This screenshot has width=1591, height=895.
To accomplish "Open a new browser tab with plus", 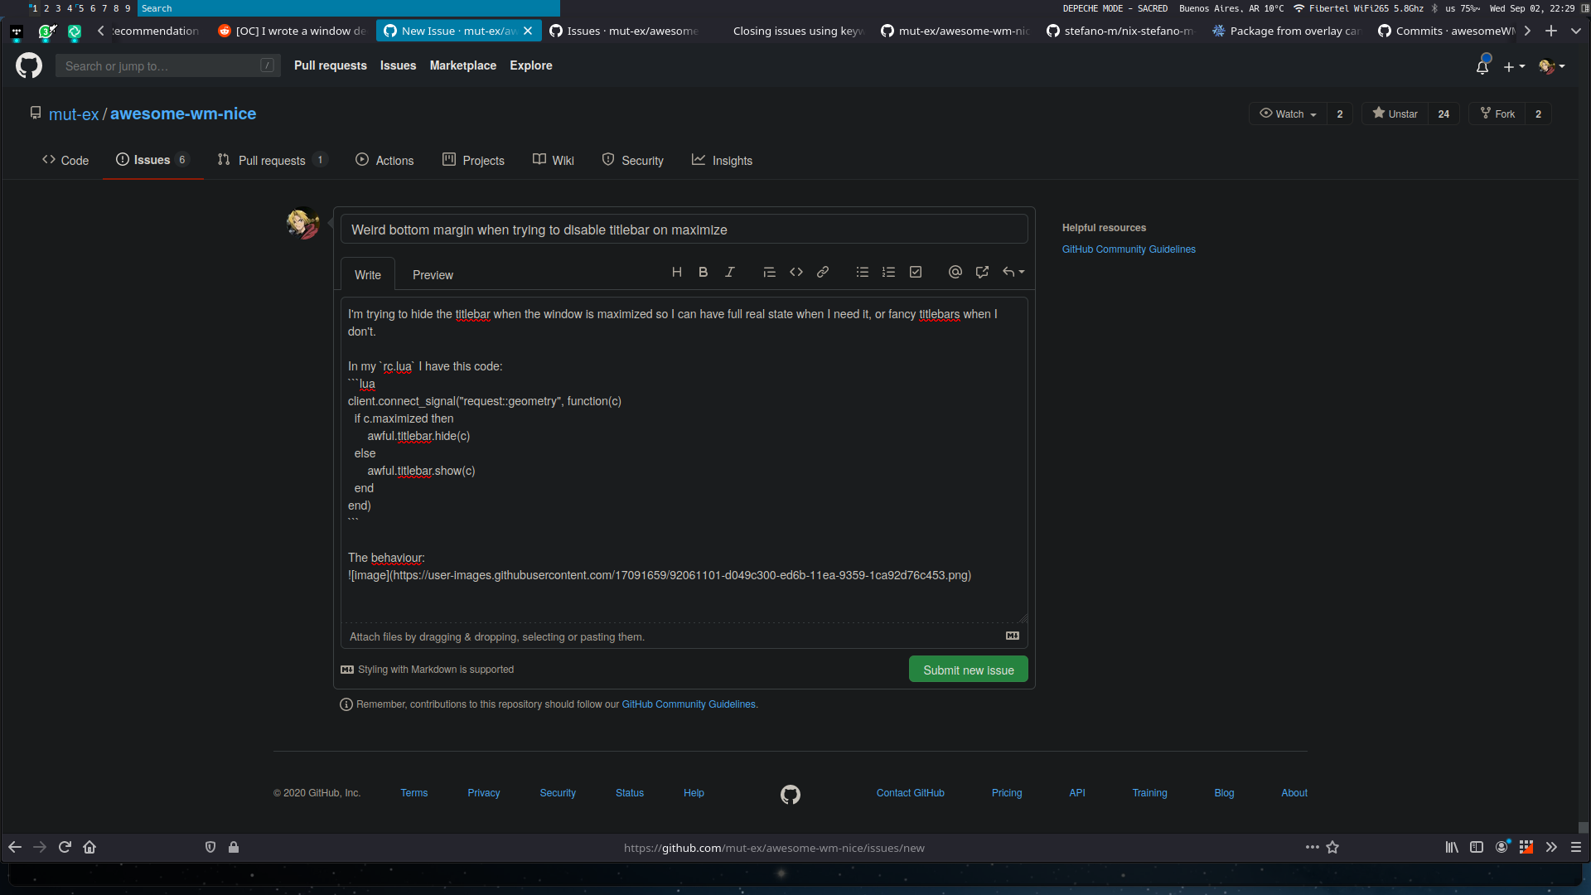I will tap(1551, 31).
